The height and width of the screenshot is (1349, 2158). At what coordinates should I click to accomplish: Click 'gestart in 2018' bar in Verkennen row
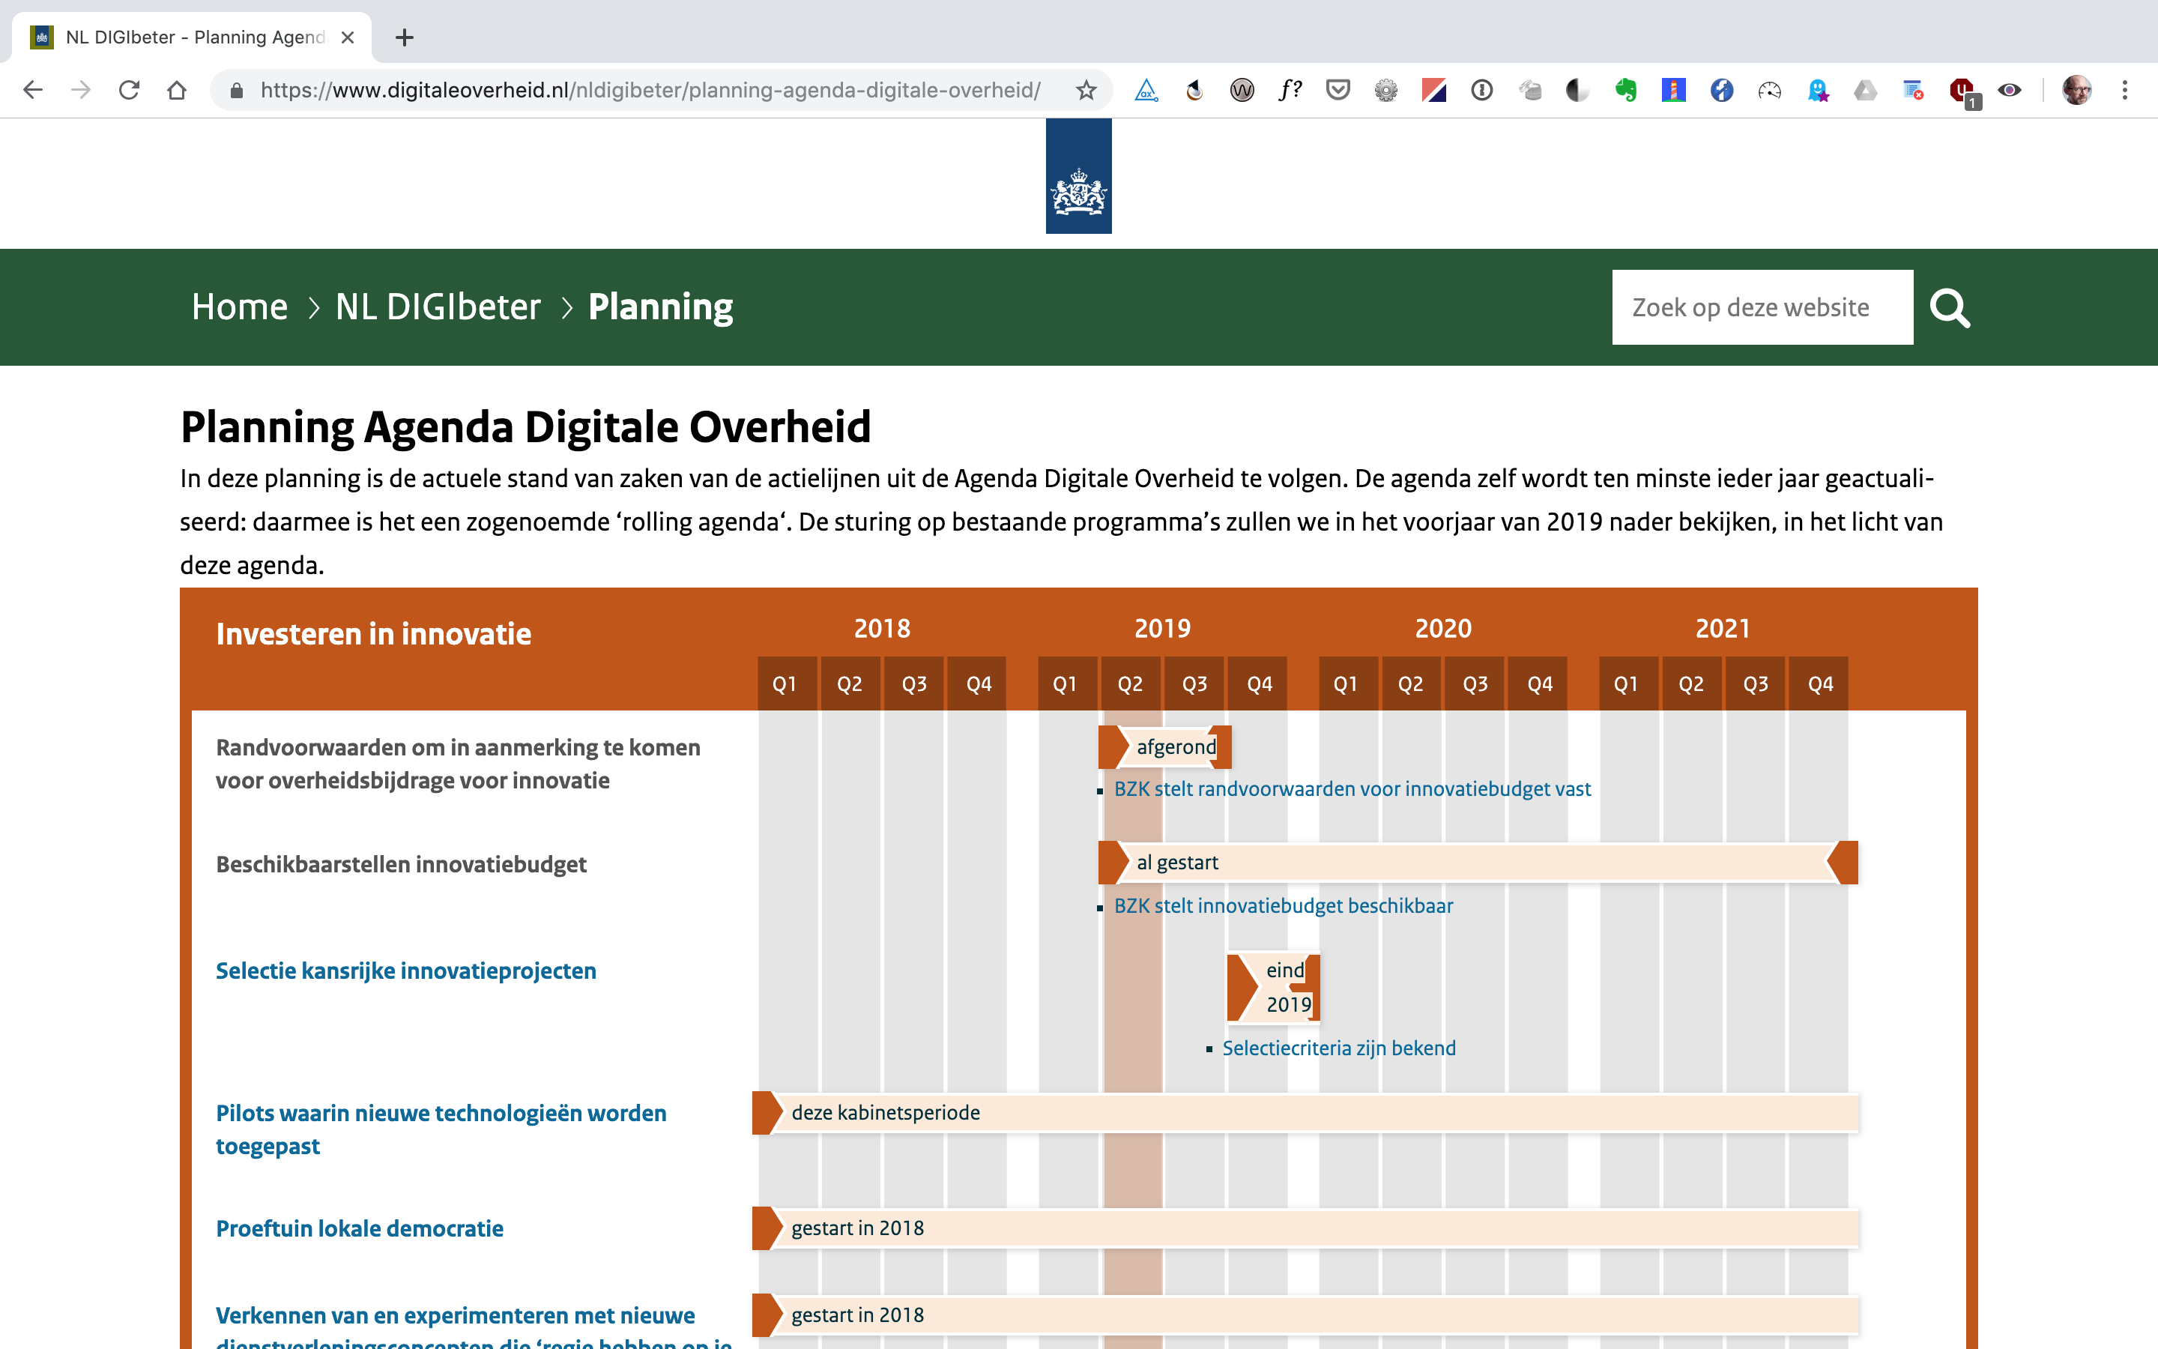click(x=1305, y=1315)
